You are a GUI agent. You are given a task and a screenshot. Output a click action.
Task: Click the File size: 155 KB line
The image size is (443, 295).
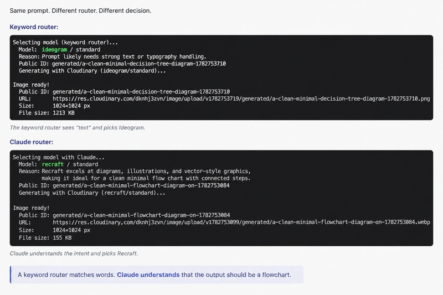(x=45, y=237)
